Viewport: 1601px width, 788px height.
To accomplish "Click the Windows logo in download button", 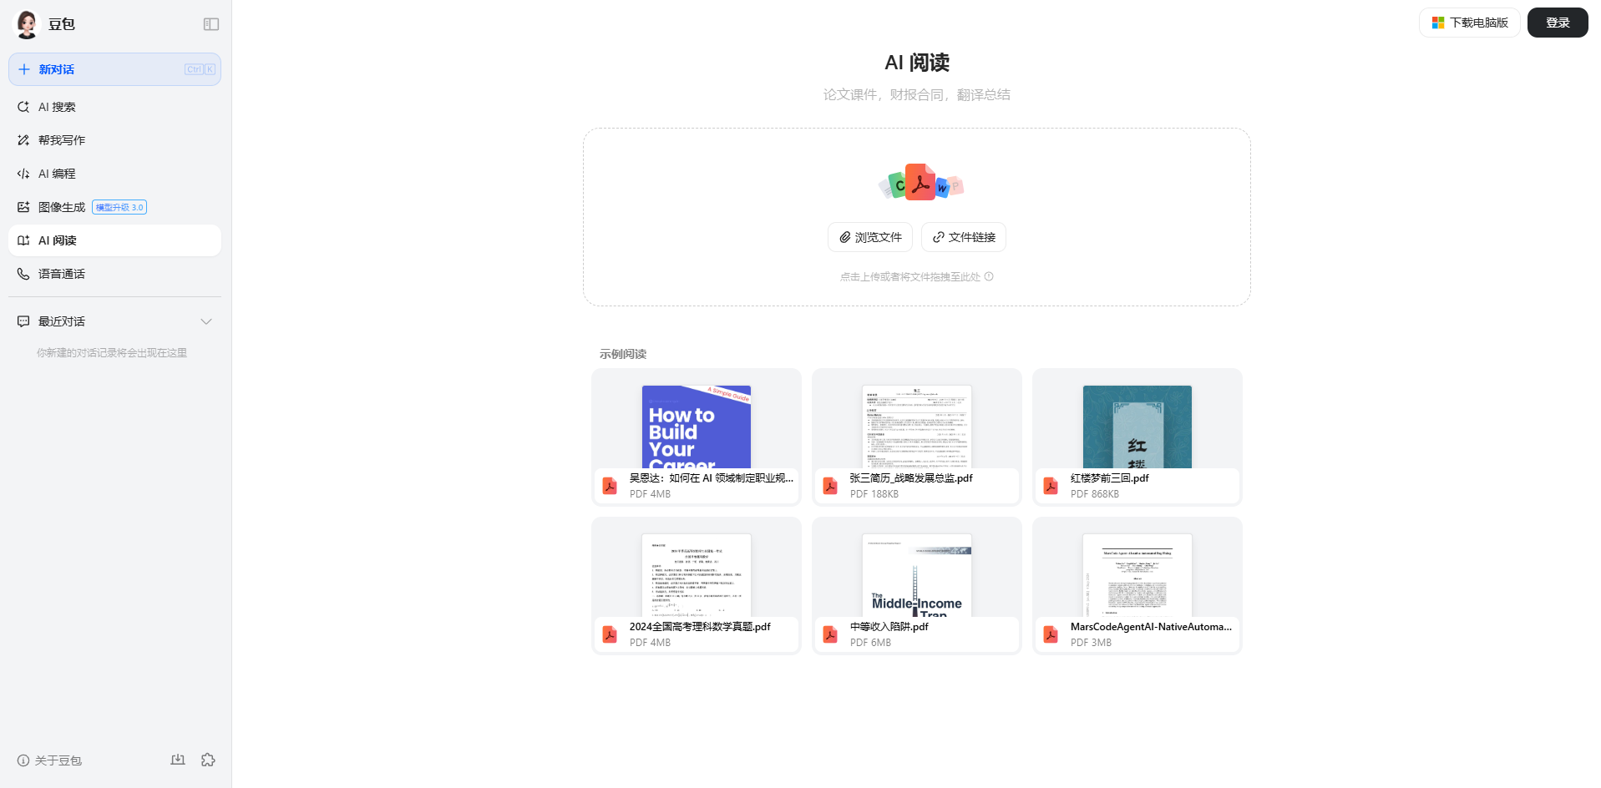I will [1438, 23].
